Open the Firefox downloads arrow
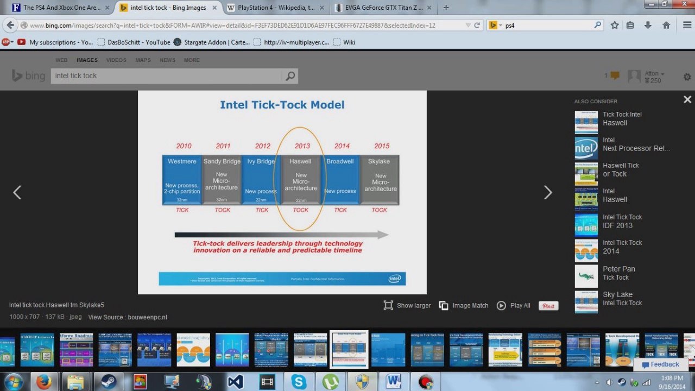The height and width of the screenshot is (391, 695). [x=648, y=25]
